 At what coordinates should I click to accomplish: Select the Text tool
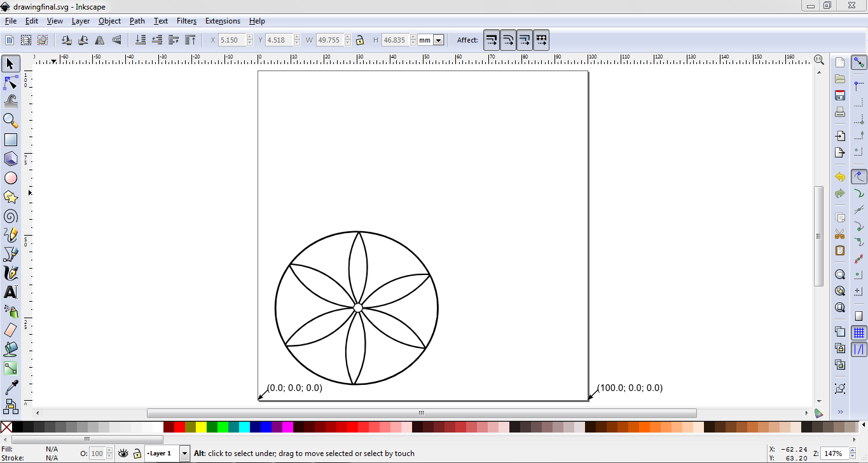pos(10,292)
